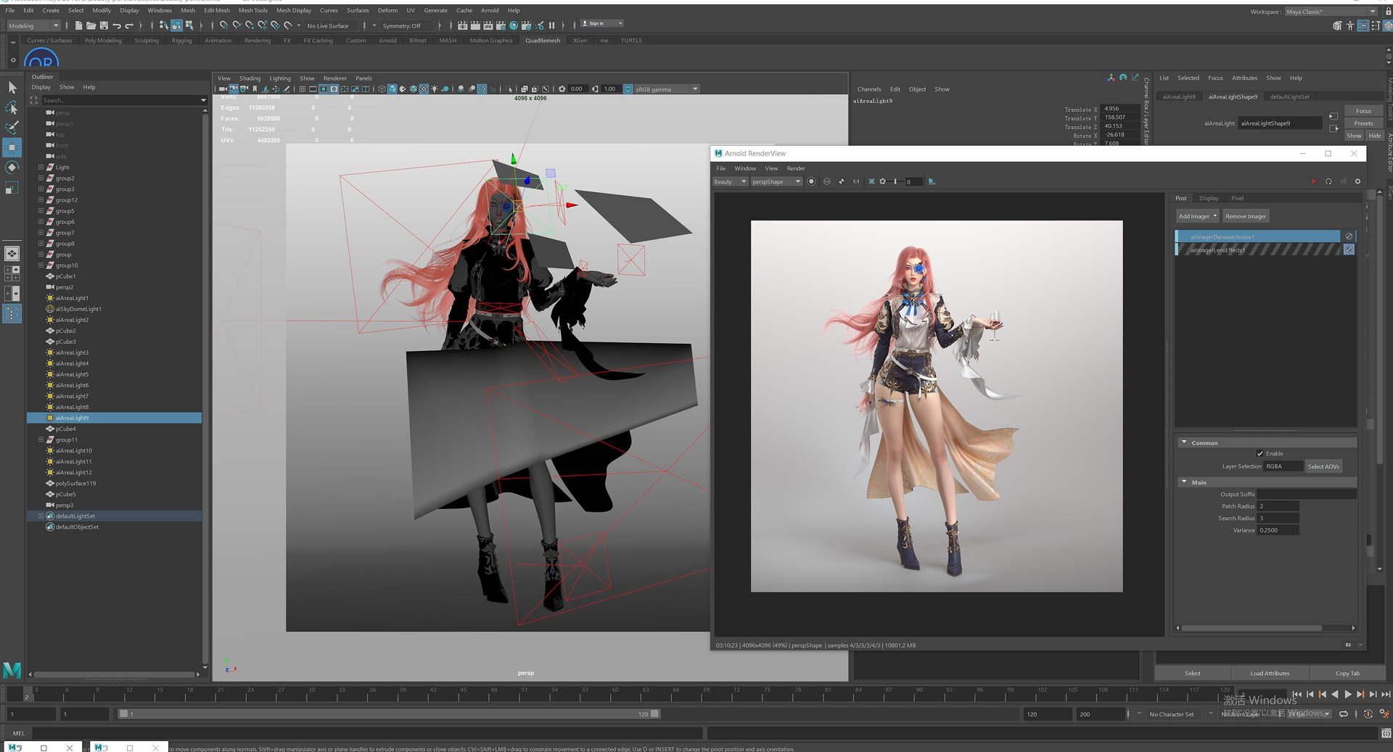The height and width of the screenshot is (752, 1393).
Task: Open Modeling menu set dropdown
Action: click(x=33, y=25)
